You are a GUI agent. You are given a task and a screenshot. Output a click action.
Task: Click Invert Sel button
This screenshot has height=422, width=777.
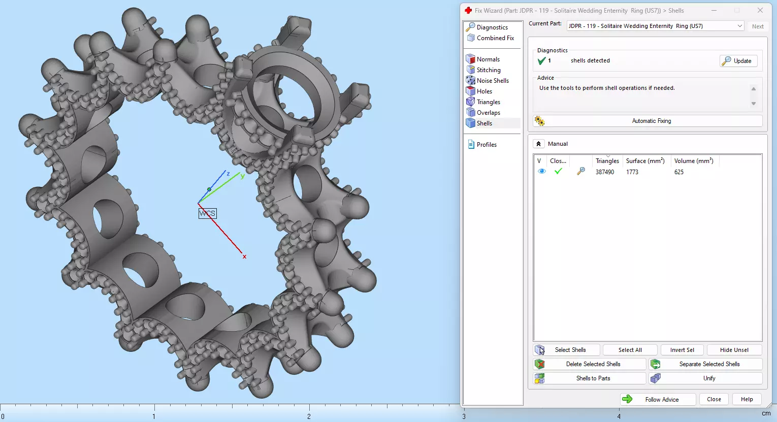[682, 350]
